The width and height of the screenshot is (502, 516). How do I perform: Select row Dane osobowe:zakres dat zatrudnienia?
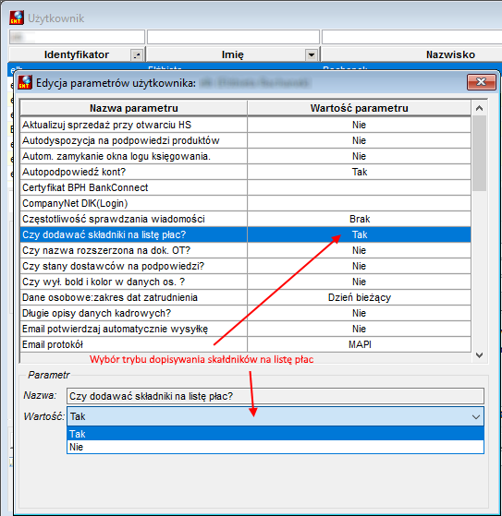pos(245,297)
